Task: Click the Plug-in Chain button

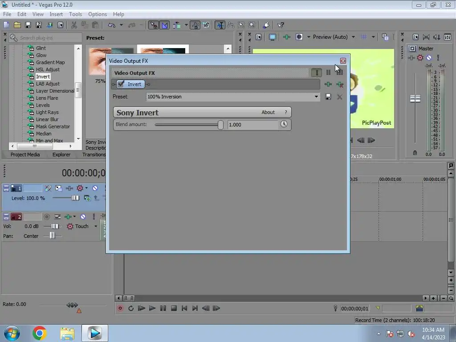Action: pos(328,84)
